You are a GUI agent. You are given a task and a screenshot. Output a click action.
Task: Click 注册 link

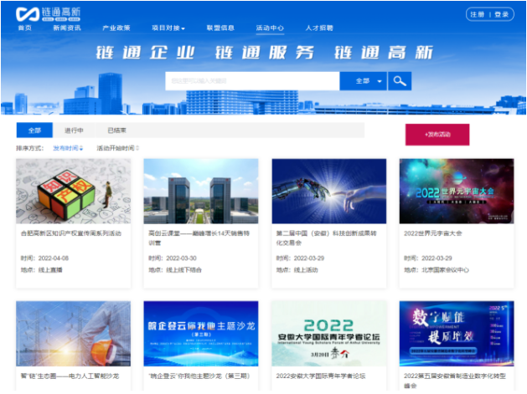pos(478,14)
